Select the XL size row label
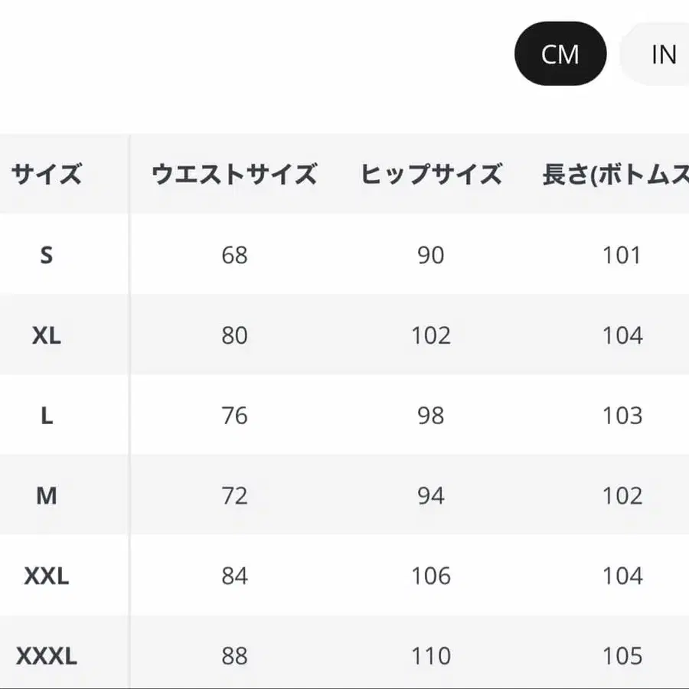 [x=46, y=335]
